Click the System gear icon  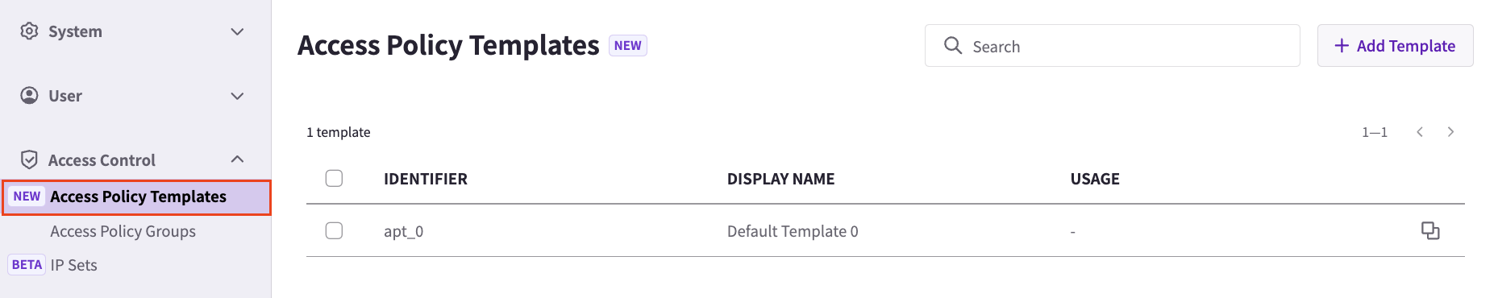click(29, 31)
